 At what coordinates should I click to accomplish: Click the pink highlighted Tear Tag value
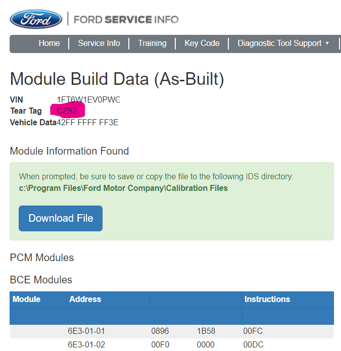tap(67, 111)
